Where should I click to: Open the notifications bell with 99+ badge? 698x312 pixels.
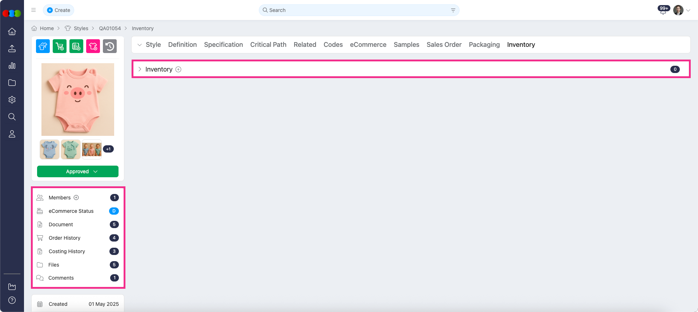pyautogui.click(x=663, y=11)
